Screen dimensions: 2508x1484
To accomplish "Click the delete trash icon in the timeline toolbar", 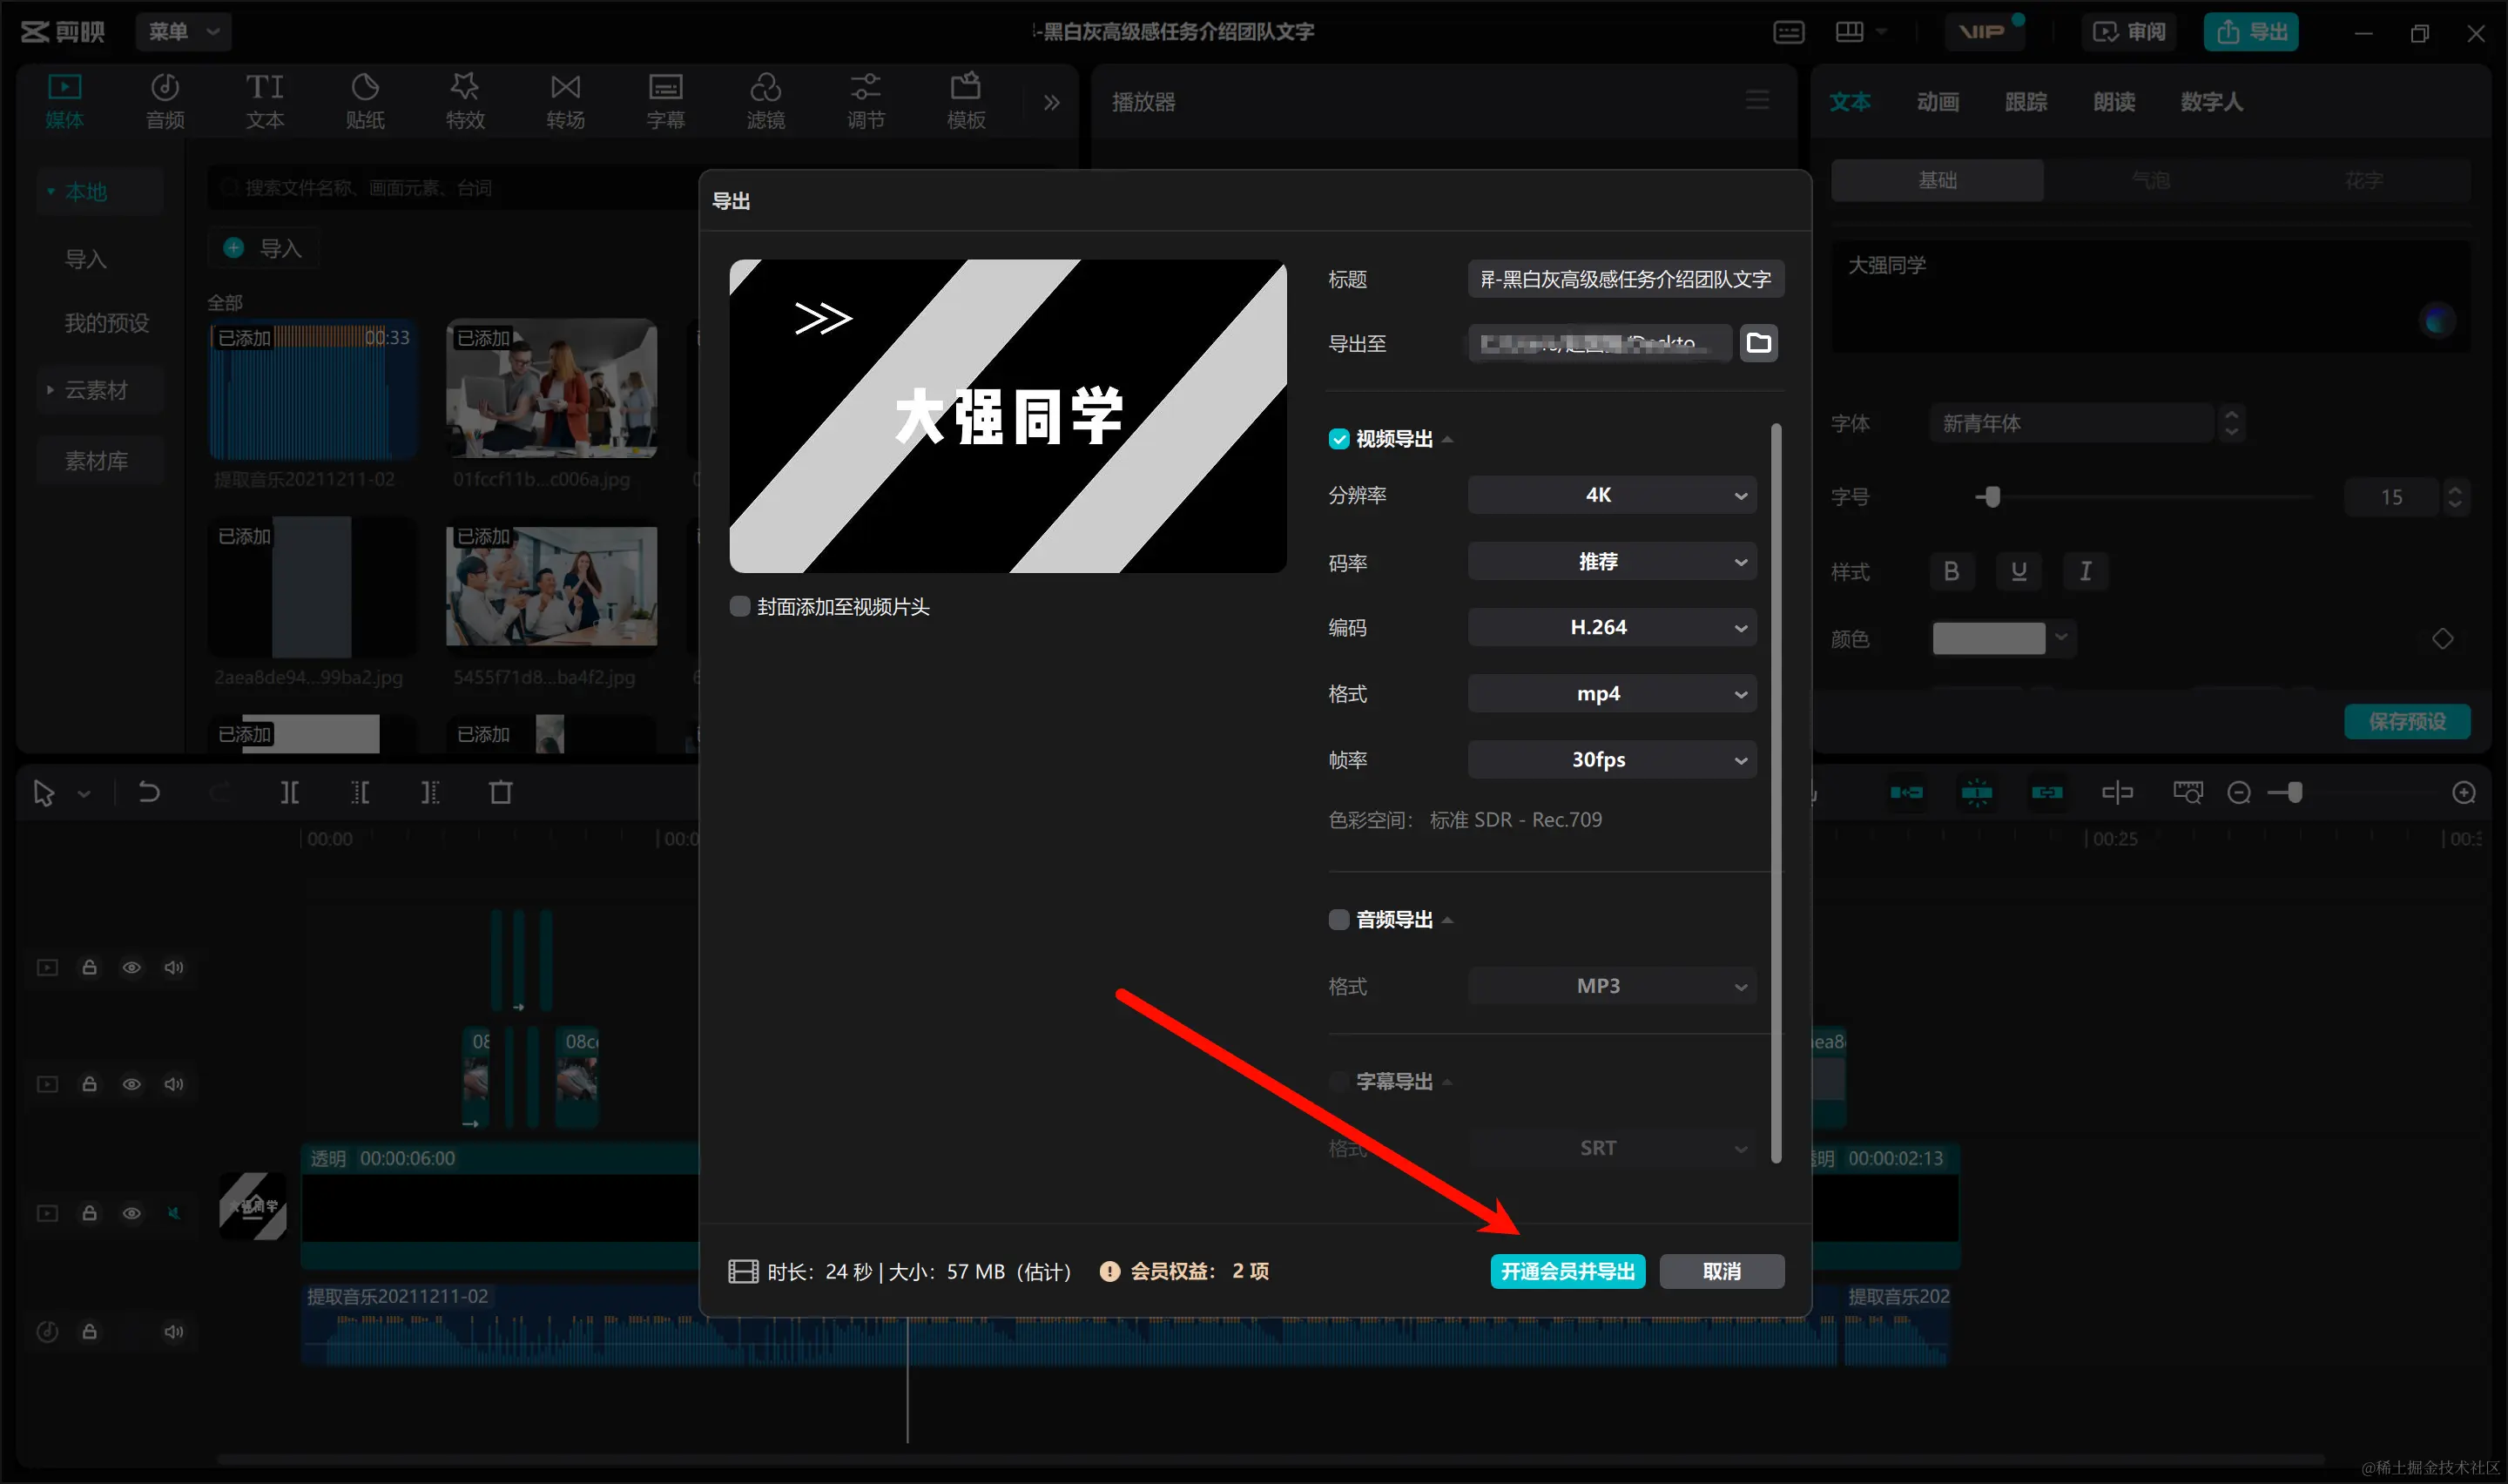I will tap(500, 793).
